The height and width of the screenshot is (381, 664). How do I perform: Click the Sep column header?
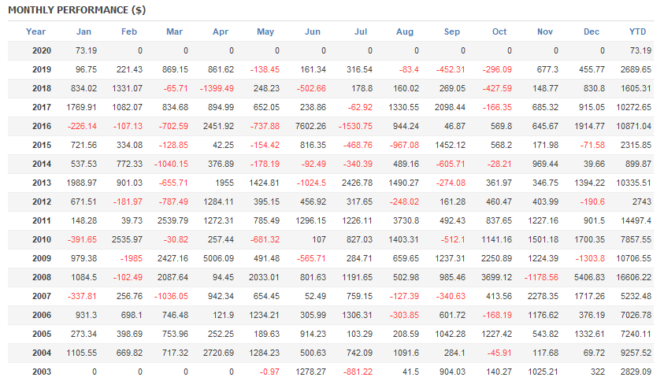(x=452, y=31)
